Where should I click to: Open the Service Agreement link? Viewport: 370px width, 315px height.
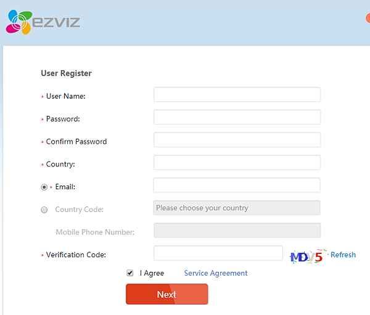[x=216, y=273]
